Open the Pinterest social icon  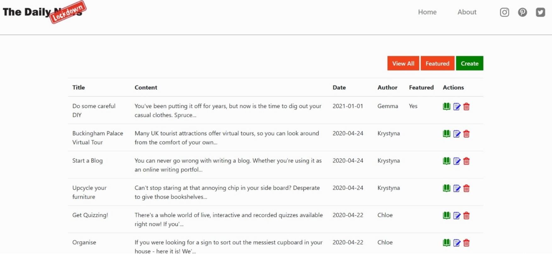(522, 12)
